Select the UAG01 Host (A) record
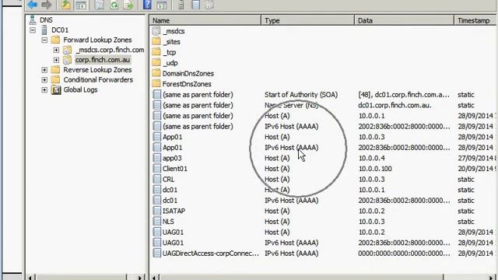The width and height of the screenshot is (498, 280). pyautogui.click(x=324, y=232)
